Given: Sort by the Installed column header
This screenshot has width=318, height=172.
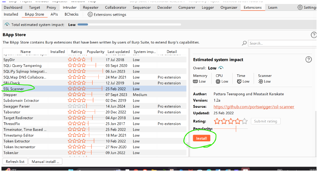Looking at the screenshot, I should pos(58,52).
